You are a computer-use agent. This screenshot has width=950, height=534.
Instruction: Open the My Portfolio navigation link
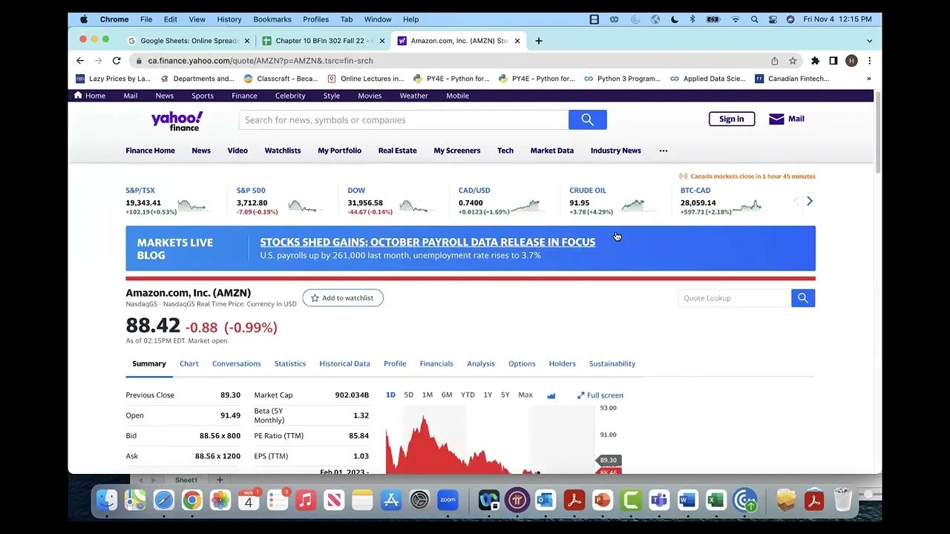pos(339,151)
